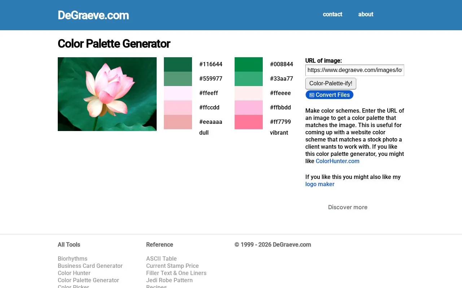Click the dull palette label
Image resolution: width=462 pixels, height=288 pixels.
coord(204,133)
